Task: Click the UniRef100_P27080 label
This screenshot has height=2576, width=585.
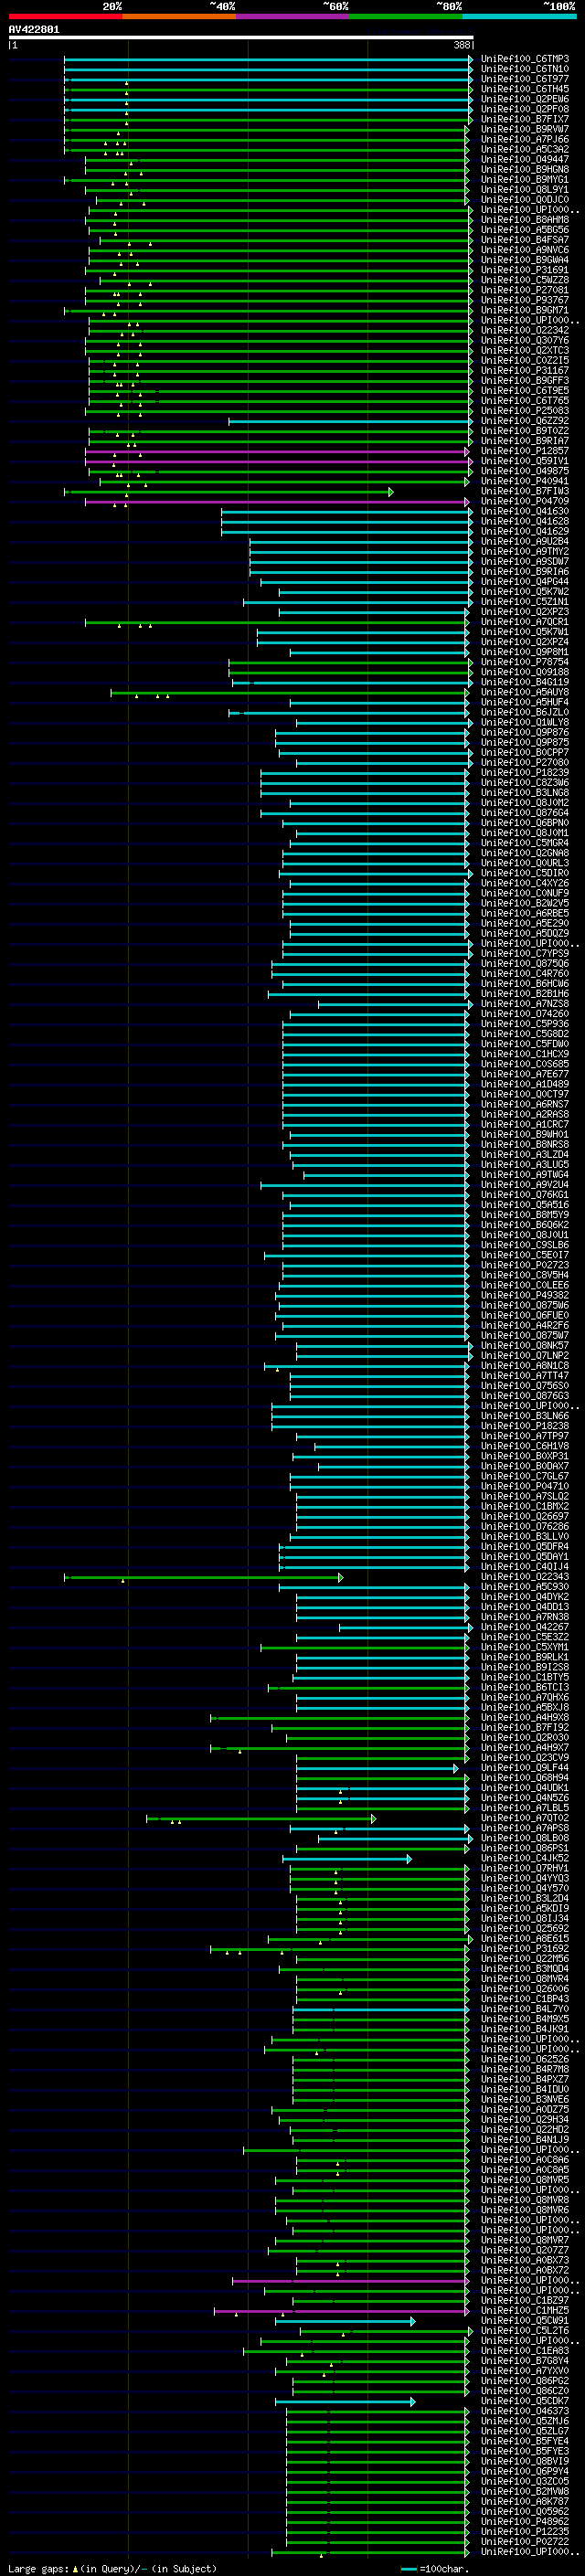Action: point(525,763)
